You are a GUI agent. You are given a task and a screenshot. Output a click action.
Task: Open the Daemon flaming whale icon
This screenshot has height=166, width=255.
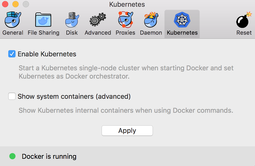[151, 20]
